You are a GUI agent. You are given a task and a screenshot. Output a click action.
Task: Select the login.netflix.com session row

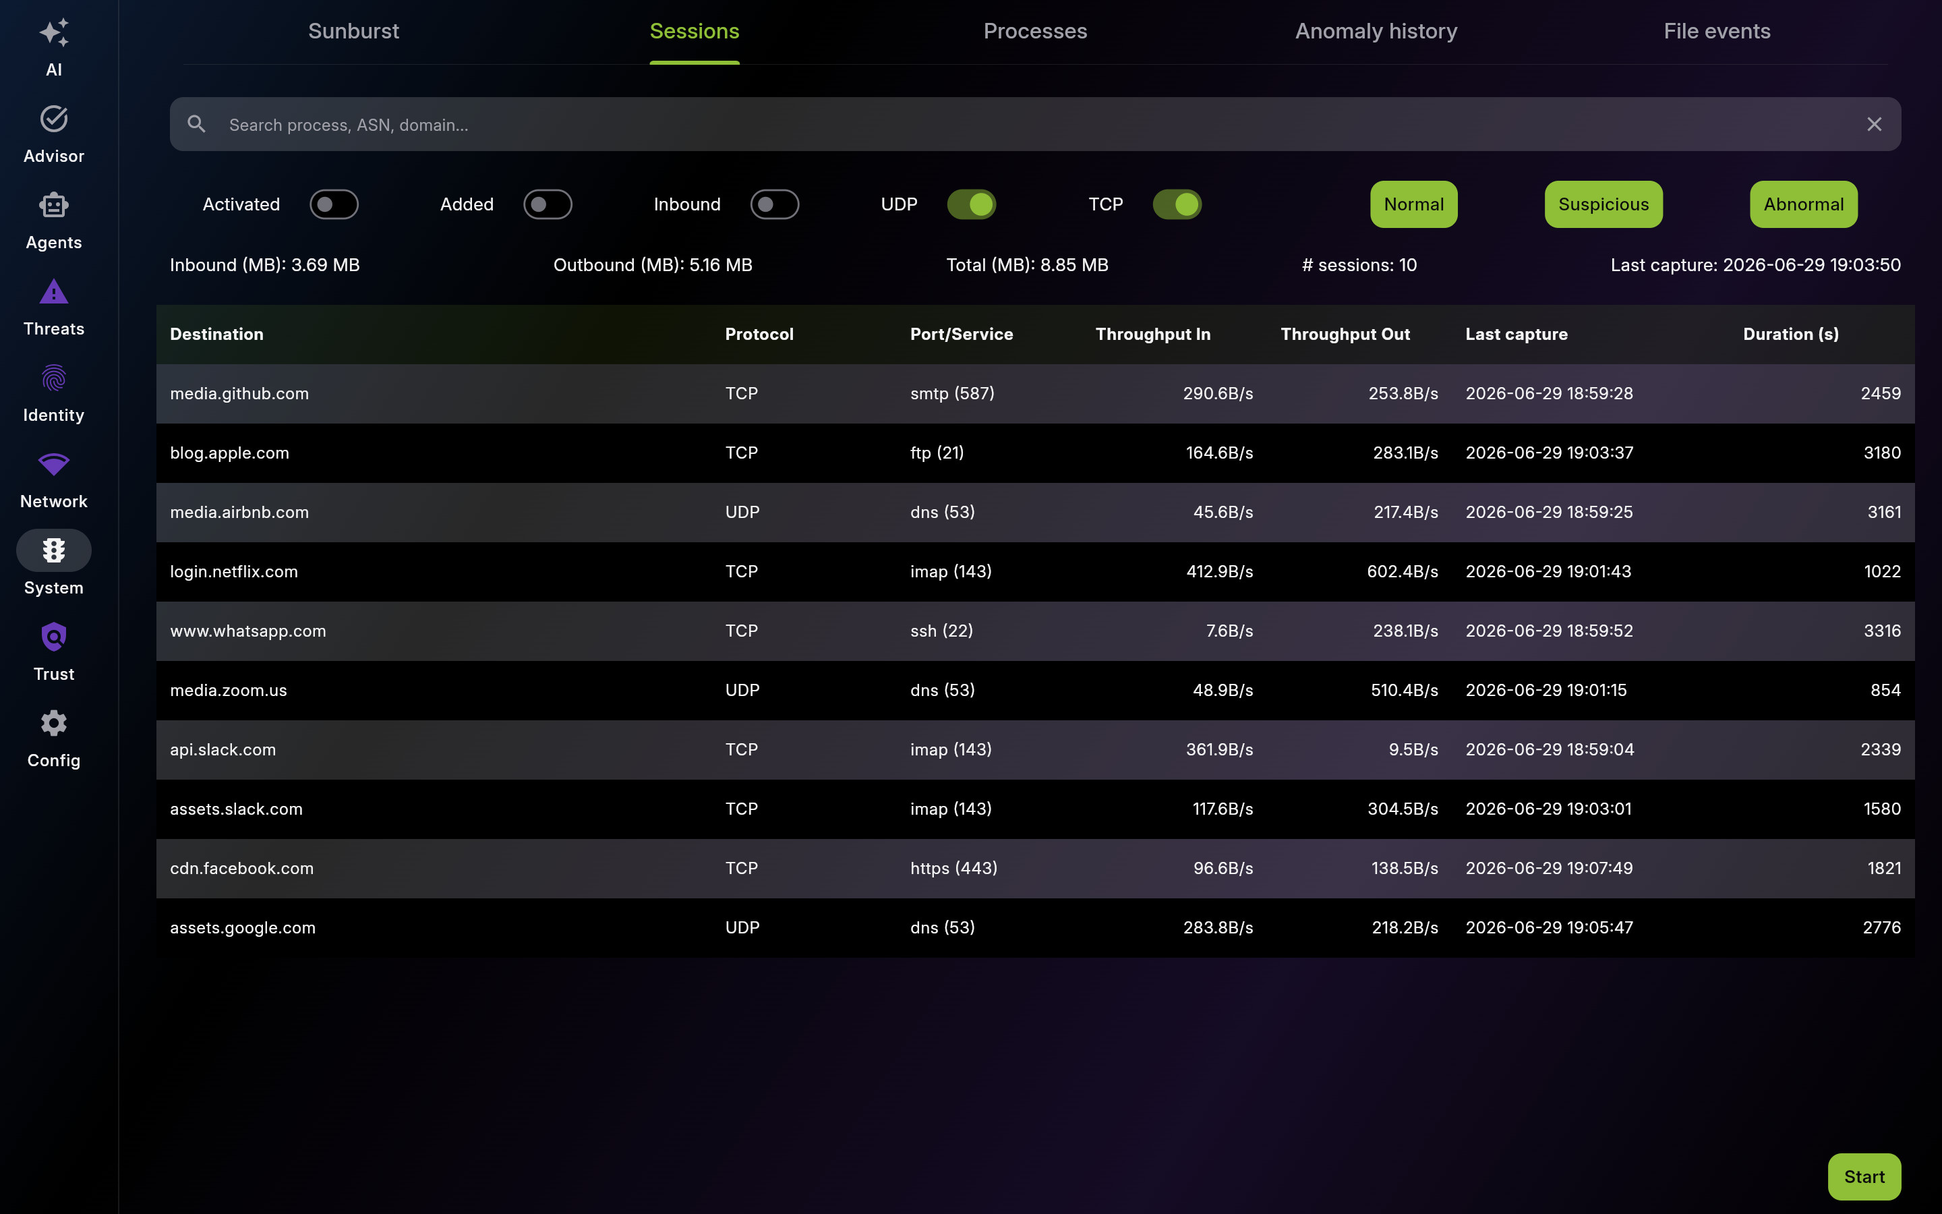pyautogui.click(x=1035, y=572)
